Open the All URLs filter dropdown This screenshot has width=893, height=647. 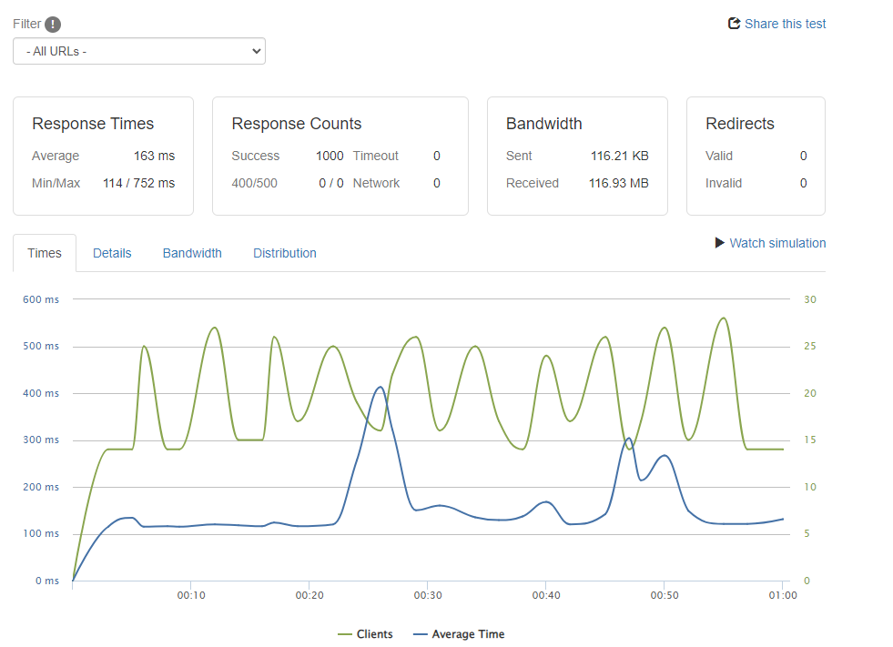[x=139, y=51]
